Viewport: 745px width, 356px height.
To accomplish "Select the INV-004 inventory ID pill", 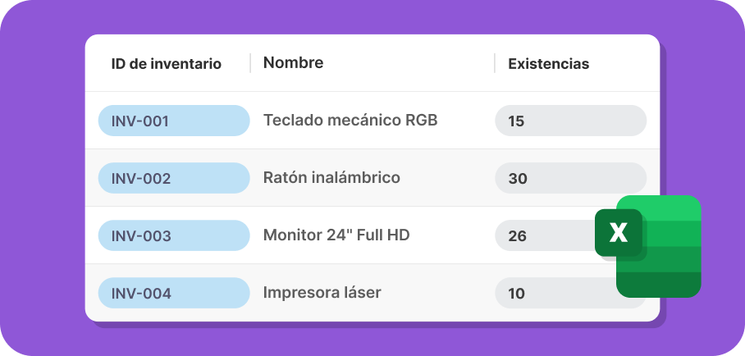I will point(174,294).
